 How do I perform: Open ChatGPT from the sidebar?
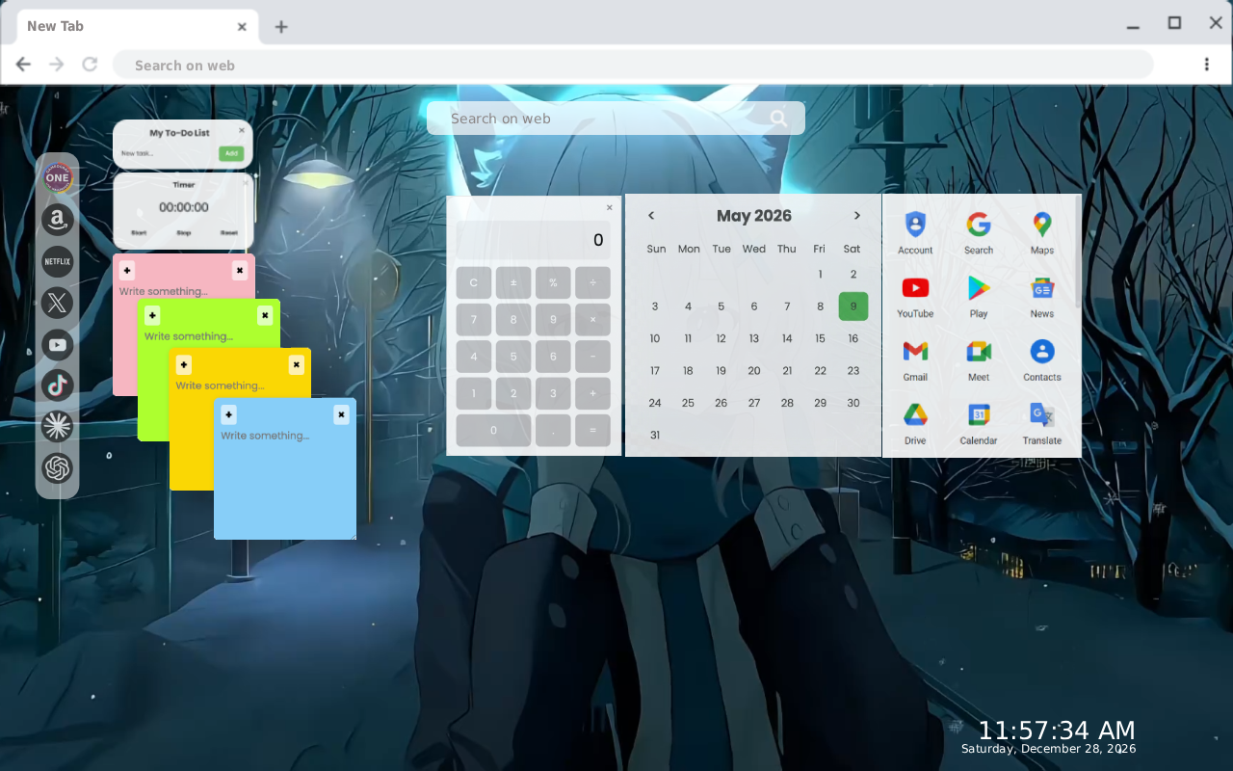(x=58, y=468)
